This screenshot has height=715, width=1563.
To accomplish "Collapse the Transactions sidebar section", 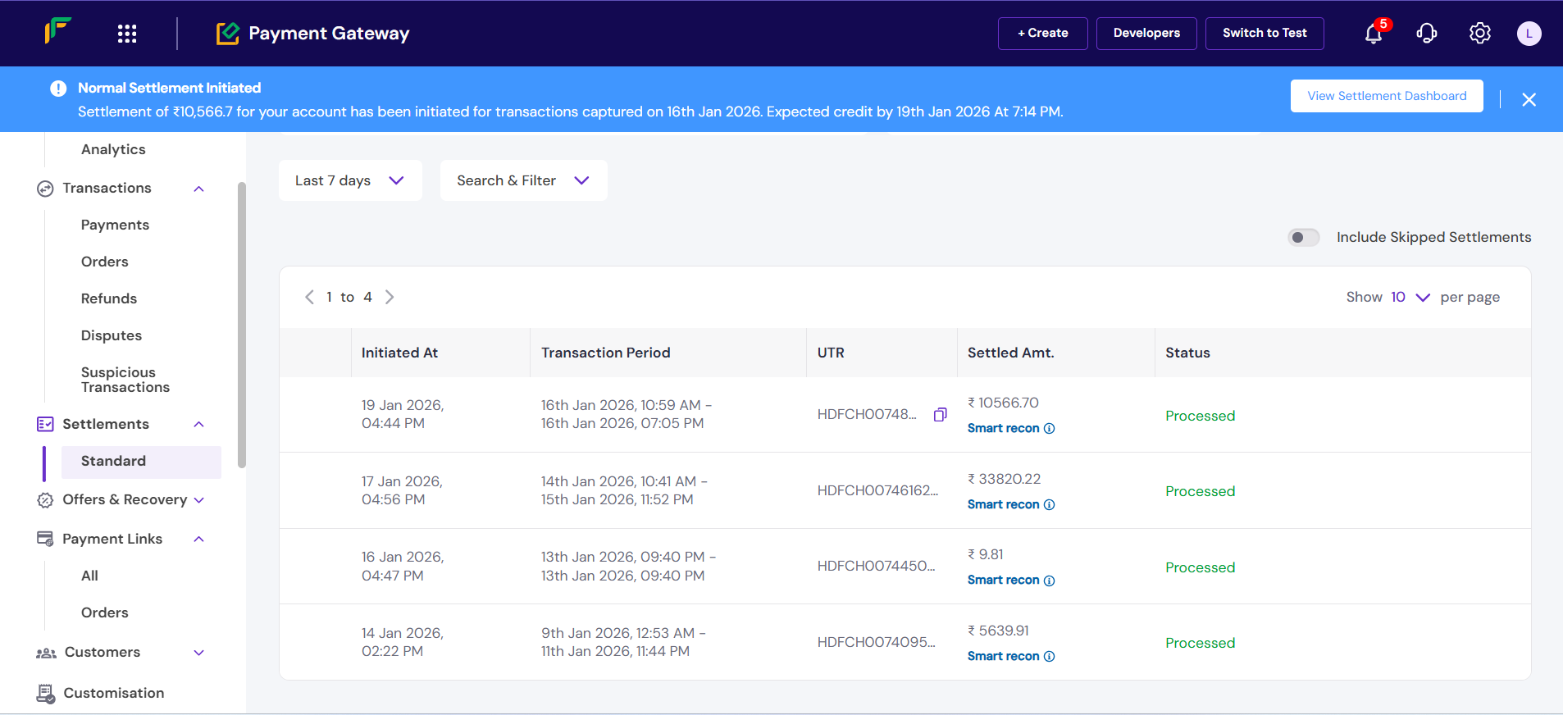I will click(198, 189).
